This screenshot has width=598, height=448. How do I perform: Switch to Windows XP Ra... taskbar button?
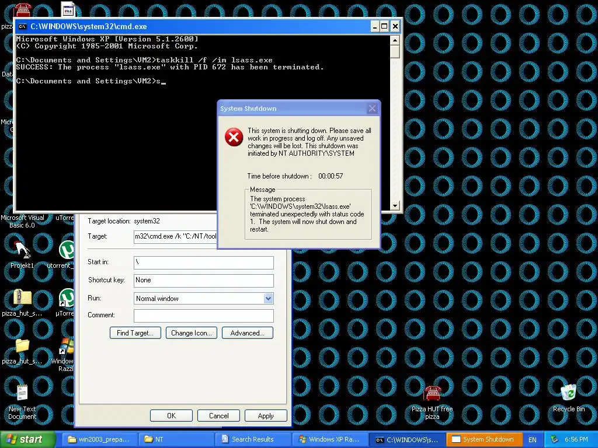point(330,439)
